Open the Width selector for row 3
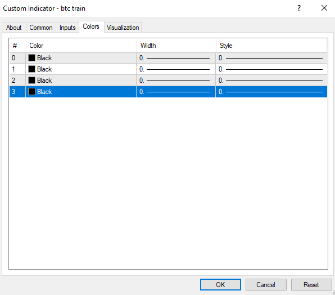The width and height of the screenshot is (335, 295). (176, 92)
